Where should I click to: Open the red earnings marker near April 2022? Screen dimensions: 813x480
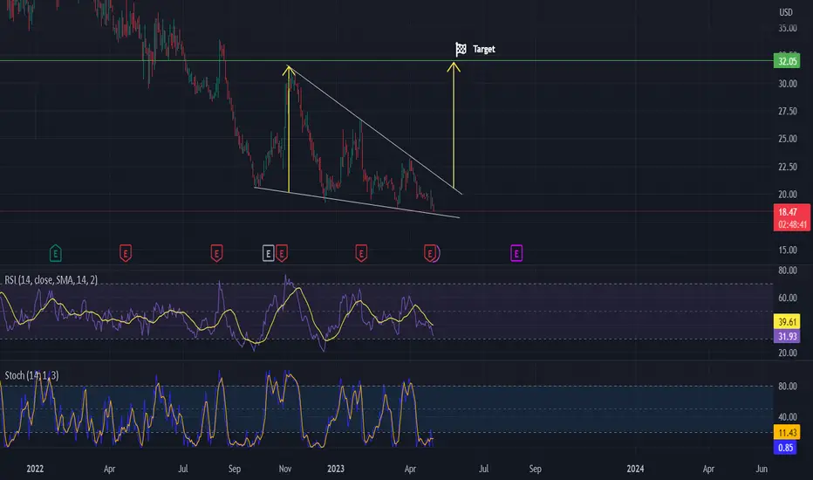tap(126, 253)
